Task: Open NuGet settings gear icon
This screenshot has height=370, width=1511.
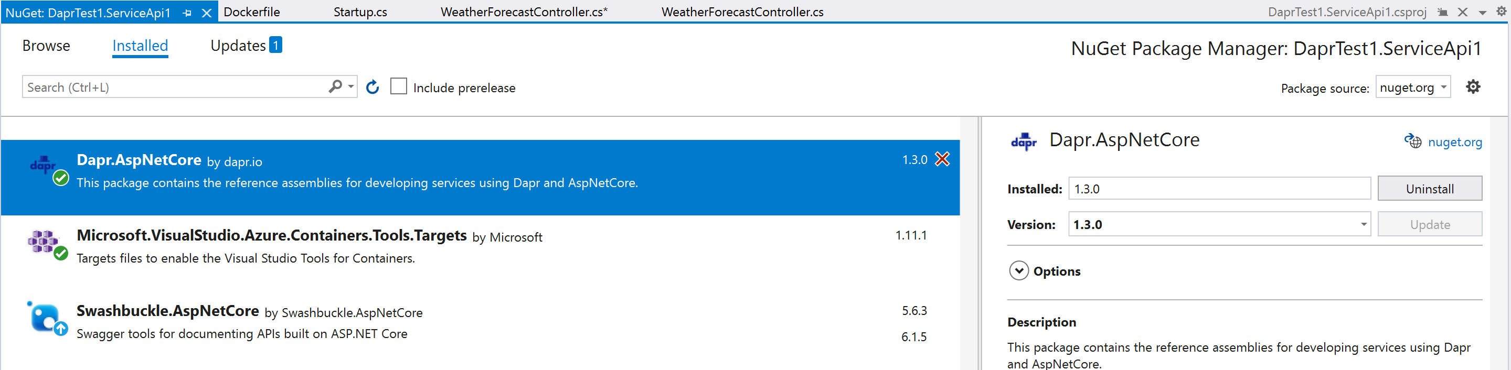Action: click(x=1473, y=87)
